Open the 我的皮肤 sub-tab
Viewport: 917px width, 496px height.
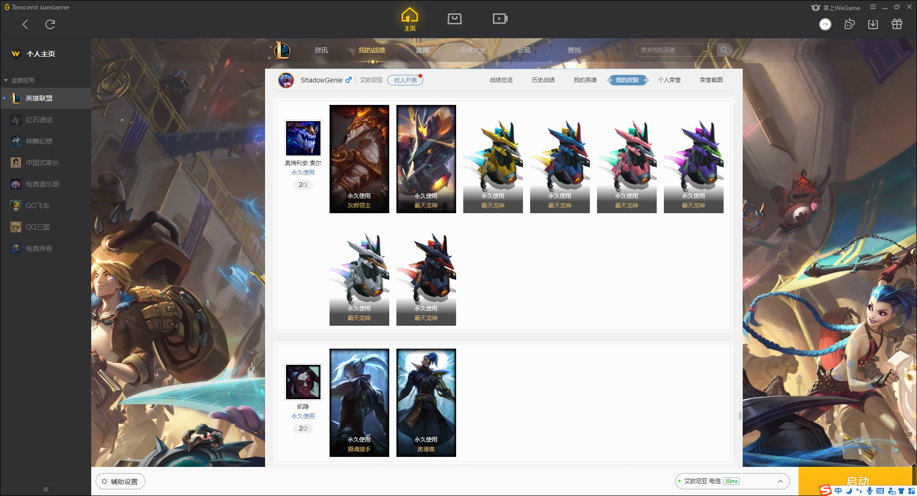click(627, 80)
